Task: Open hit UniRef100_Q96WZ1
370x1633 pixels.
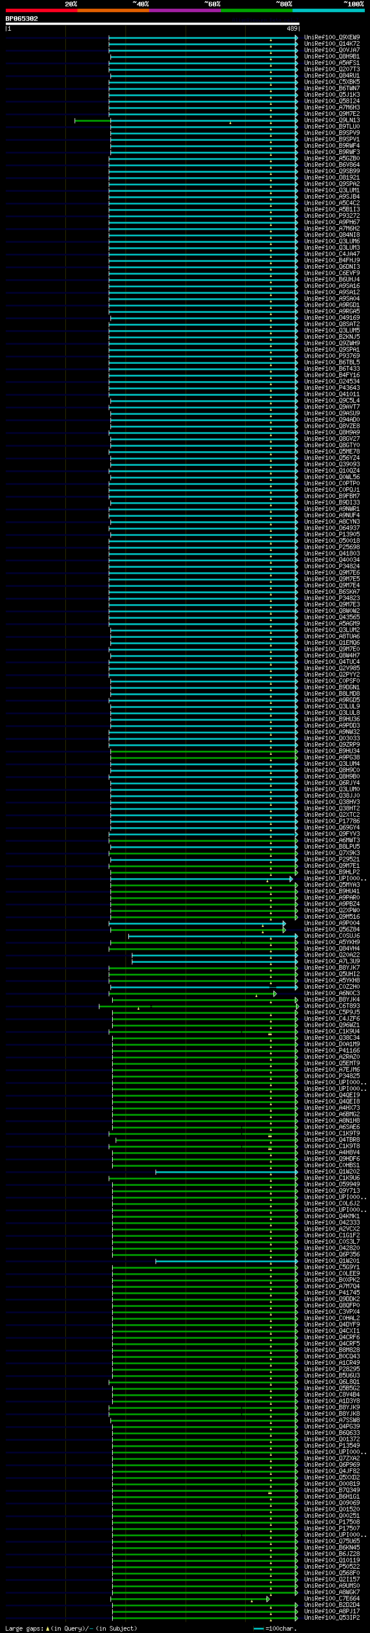Action: tap(332, 1025)
